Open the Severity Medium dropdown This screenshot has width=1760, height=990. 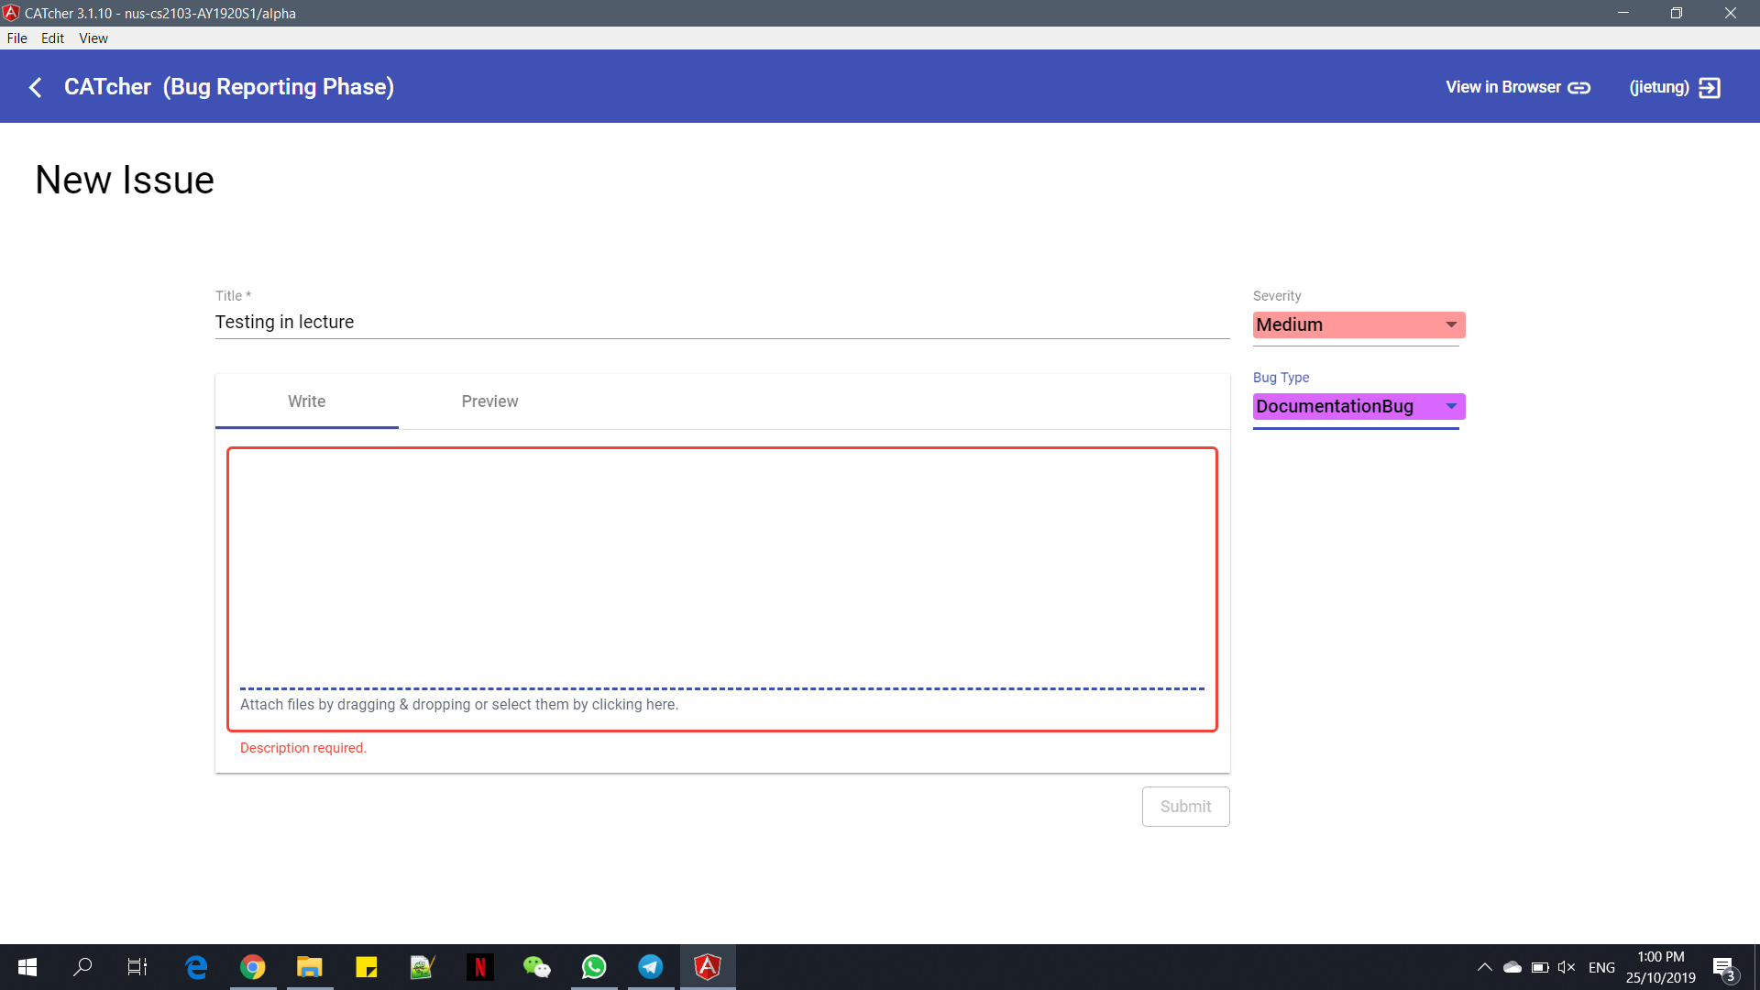click(x=1358, y=325)
